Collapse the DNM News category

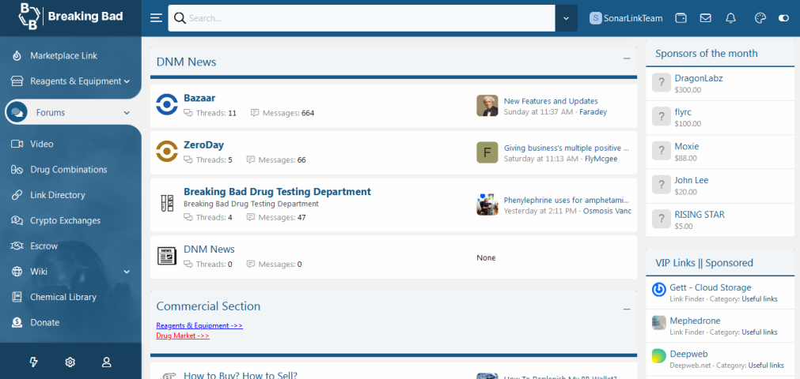click(627, 58)
